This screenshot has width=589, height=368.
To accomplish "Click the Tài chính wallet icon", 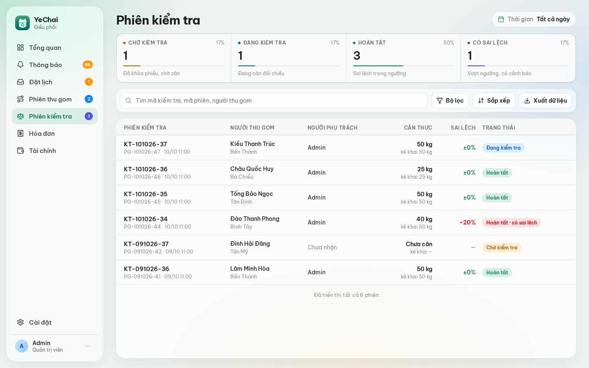I will (20, 151).
